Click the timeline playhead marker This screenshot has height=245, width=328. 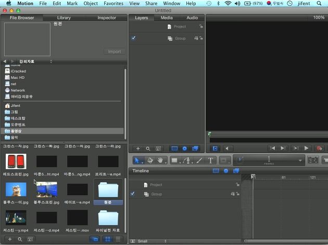(253, 176)
